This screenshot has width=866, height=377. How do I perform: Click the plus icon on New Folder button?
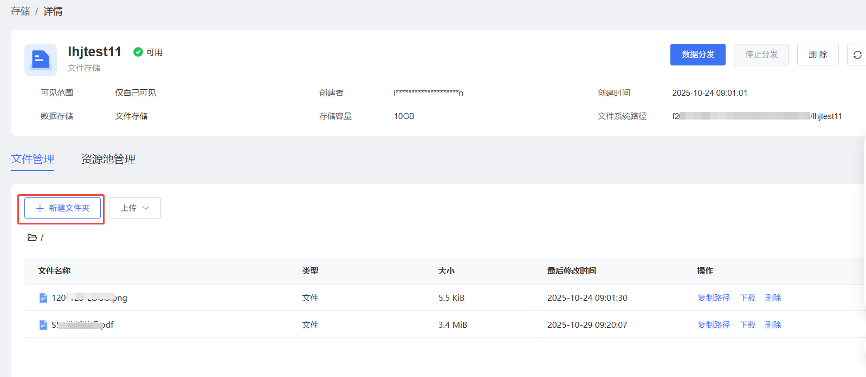pos(40,208)
